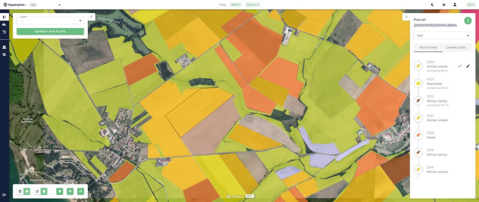Click the green magnifier search tool on map

(80, 191)
